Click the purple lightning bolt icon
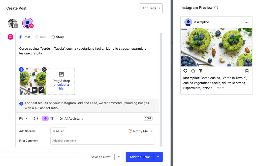This screenshot has height=166, width=258. point(45,118)
